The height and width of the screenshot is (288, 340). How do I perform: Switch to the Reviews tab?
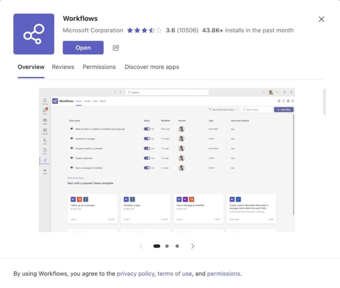coord(63,67)
